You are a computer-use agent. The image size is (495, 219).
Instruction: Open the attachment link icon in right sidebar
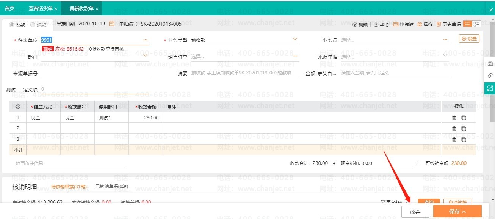tap(490, 76)
